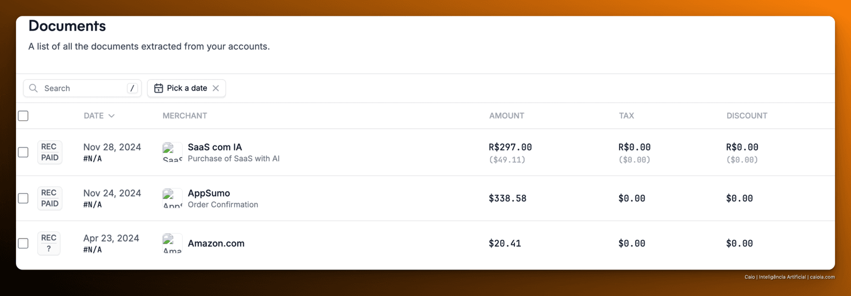Check the AppSumo row checkbox
The width and height of the screenshot is (851, 296).
(23, 198)
